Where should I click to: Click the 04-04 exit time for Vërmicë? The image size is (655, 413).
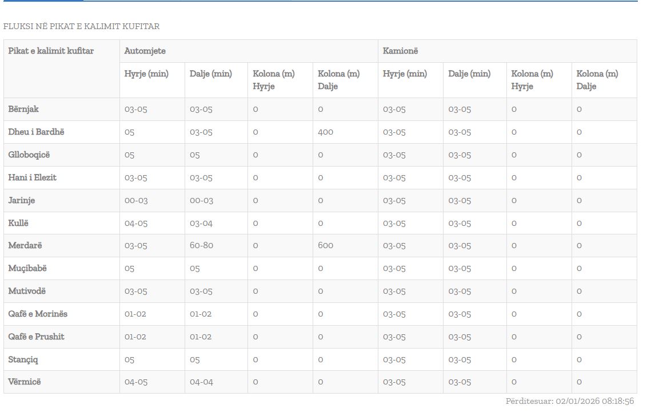point(201,382)
